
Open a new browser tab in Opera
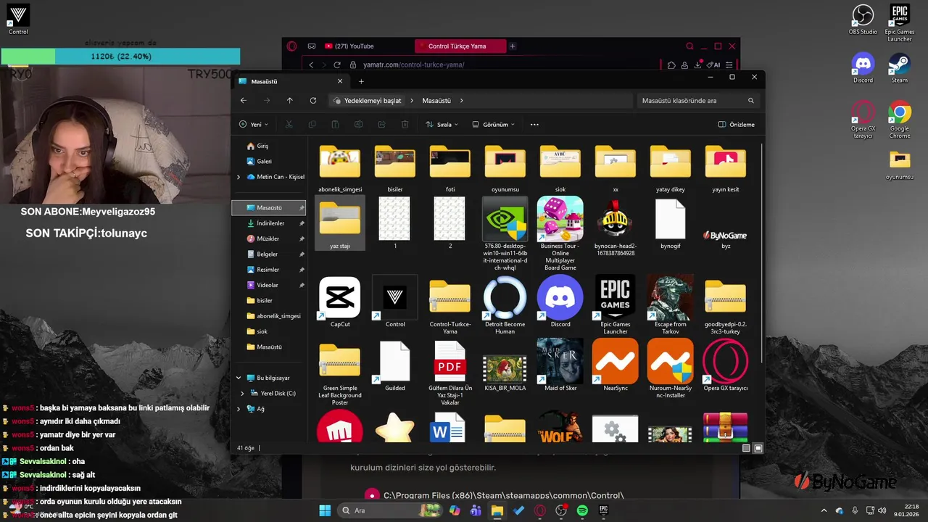point(513,46)
